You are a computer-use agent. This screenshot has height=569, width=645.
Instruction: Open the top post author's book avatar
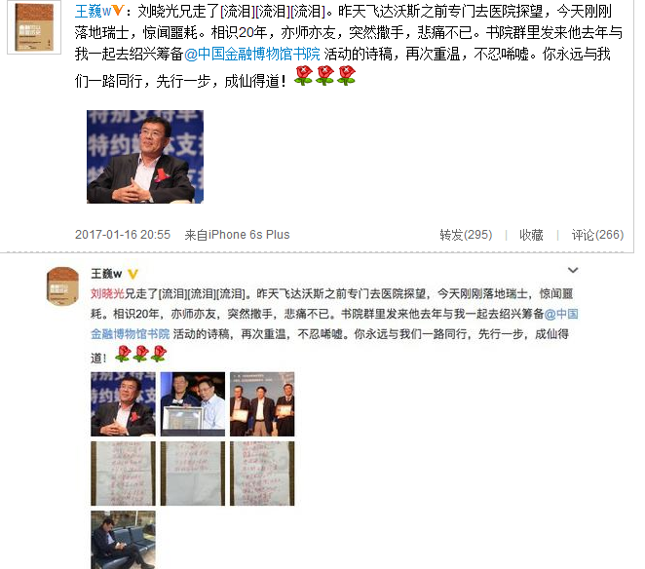[34, 27]
